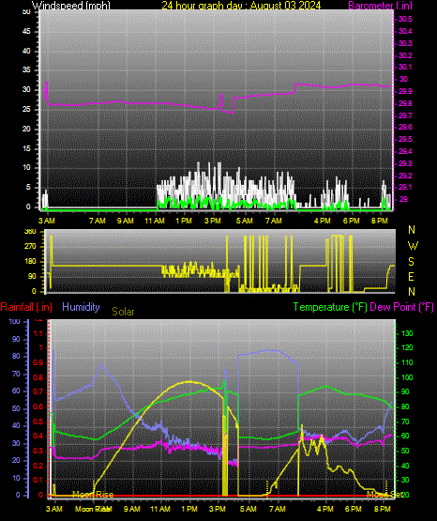Click the 29 barometer scale value
The image size is (437, 521).
[x=403, y=199]
